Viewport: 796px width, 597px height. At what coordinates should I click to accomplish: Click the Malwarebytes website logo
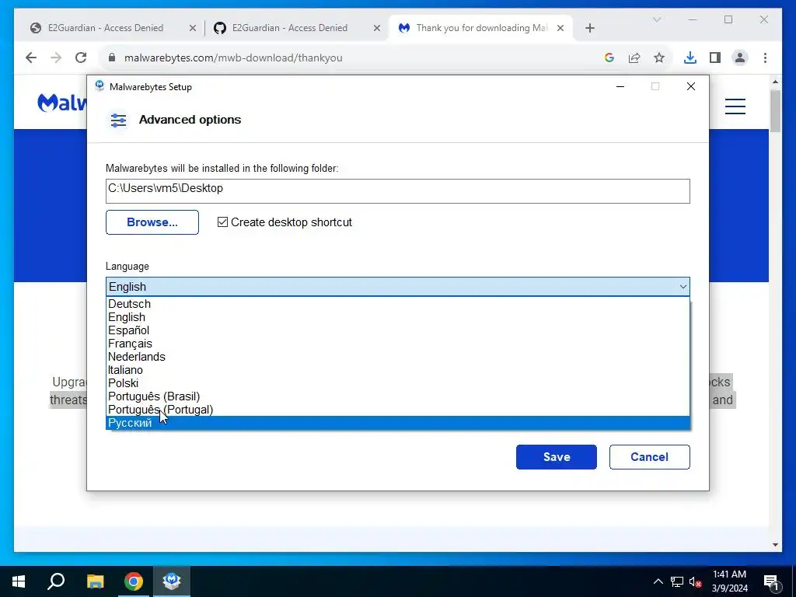pos(62,103)
